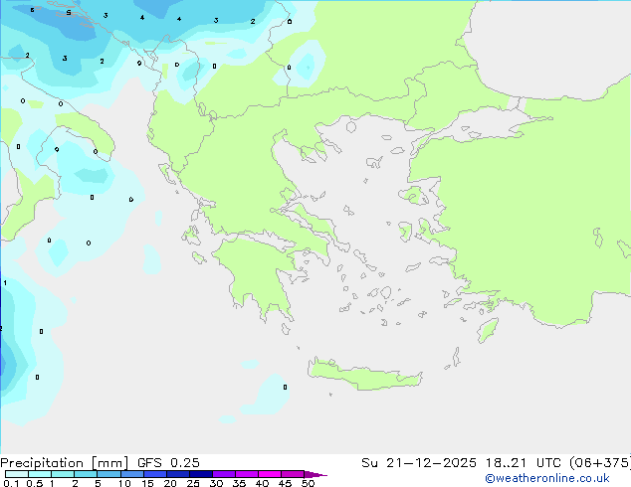Click legend value label '20'

[x=170, y=483]
